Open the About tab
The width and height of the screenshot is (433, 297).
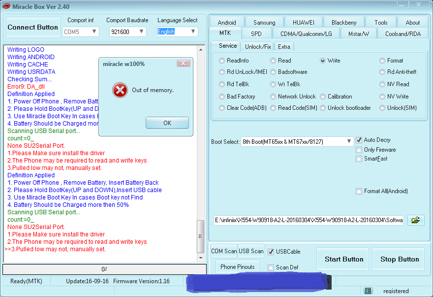412,22
